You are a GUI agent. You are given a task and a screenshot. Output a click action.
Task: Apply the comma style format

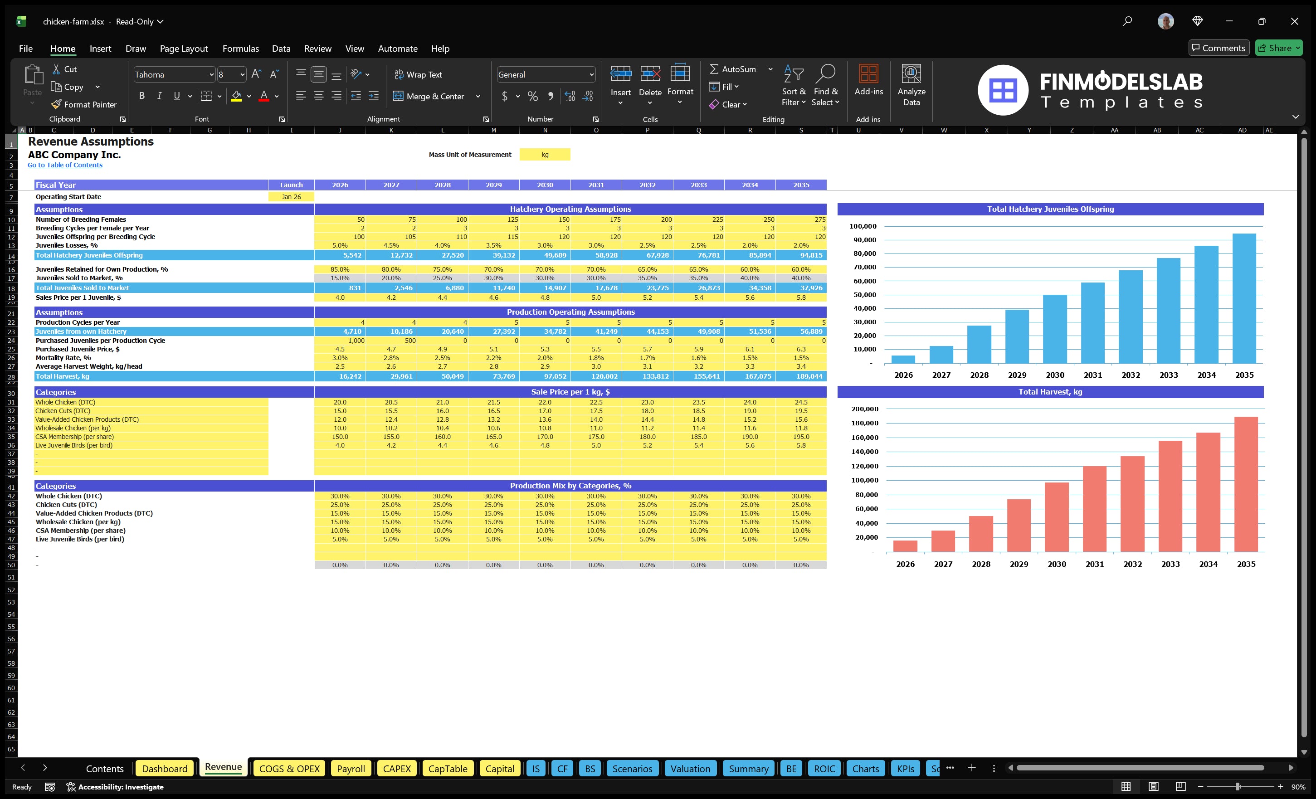coord(550,96)
